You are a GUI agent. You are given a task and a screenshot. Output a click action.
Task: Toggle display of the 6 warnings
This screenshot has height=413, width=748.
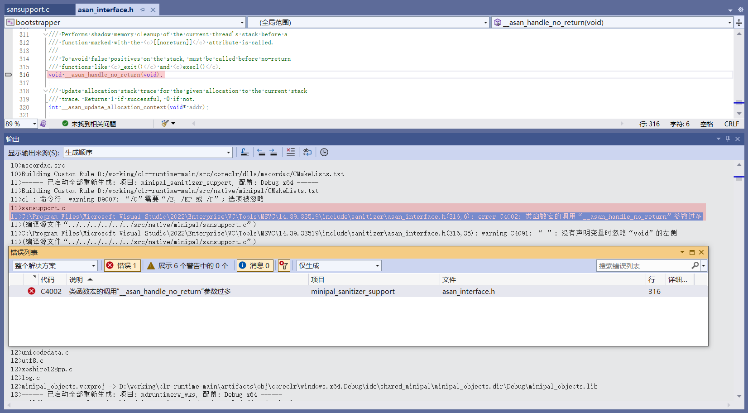[187, 265]
